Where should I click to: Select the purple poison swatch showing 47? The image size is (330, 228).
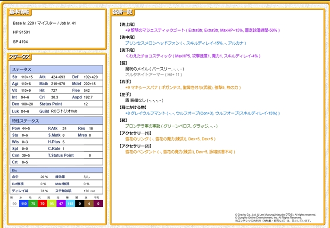tap(61, 204)
